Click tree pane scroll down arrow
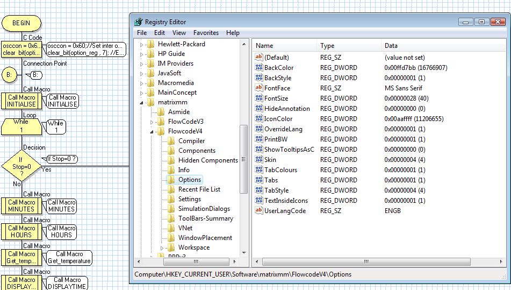This screenshot has height=290, width=511. click(244, 253)
